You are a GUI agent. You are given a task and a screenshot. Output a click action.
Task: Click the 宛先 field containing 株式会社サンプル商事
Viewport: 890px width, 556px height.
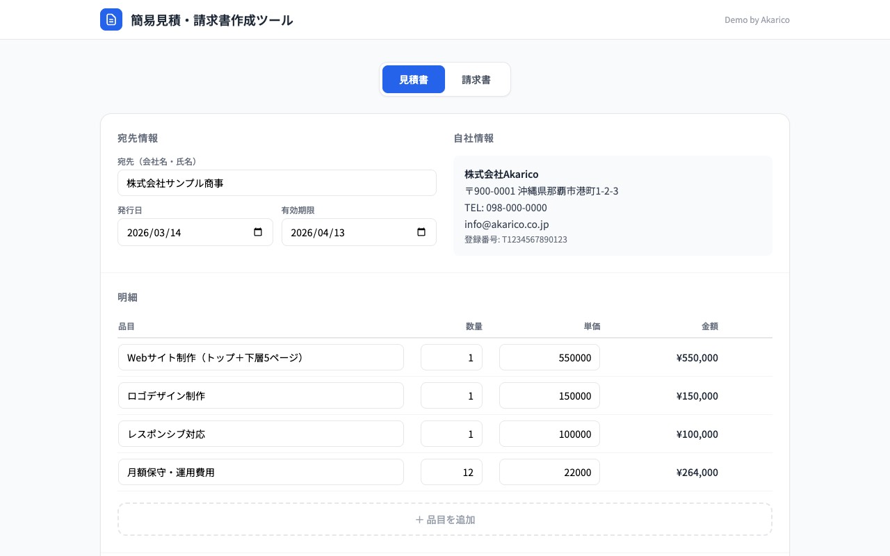[x=277, y=183]
